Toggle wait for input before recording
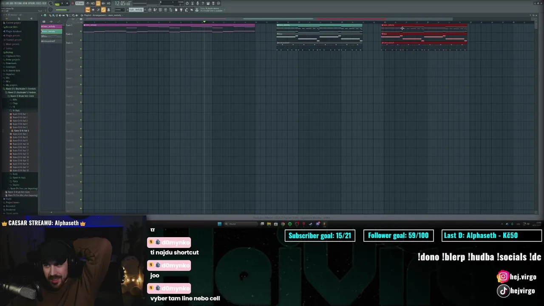Viewport: 544px width, 306px height. click(93, 3)
